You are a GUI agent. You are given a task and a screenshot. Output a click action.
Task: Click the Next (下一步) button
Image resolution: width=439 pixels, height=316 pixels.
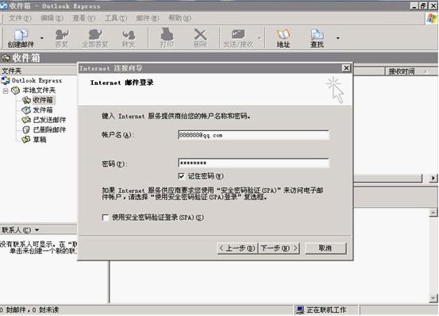click(x=279, y=249)
